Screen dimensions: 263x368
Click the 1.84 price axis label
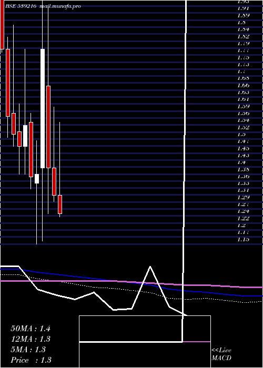point(243,30)
